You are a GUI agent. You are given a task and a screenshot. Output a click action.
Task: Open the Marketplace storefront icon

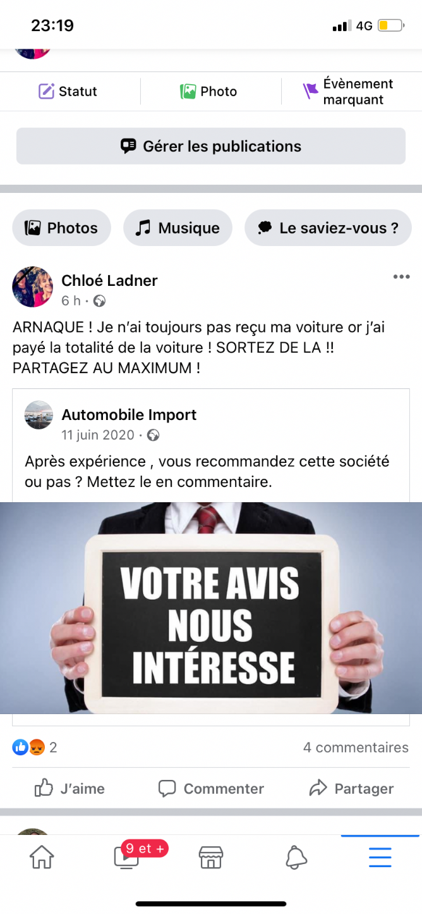click(x=211, y=857)
